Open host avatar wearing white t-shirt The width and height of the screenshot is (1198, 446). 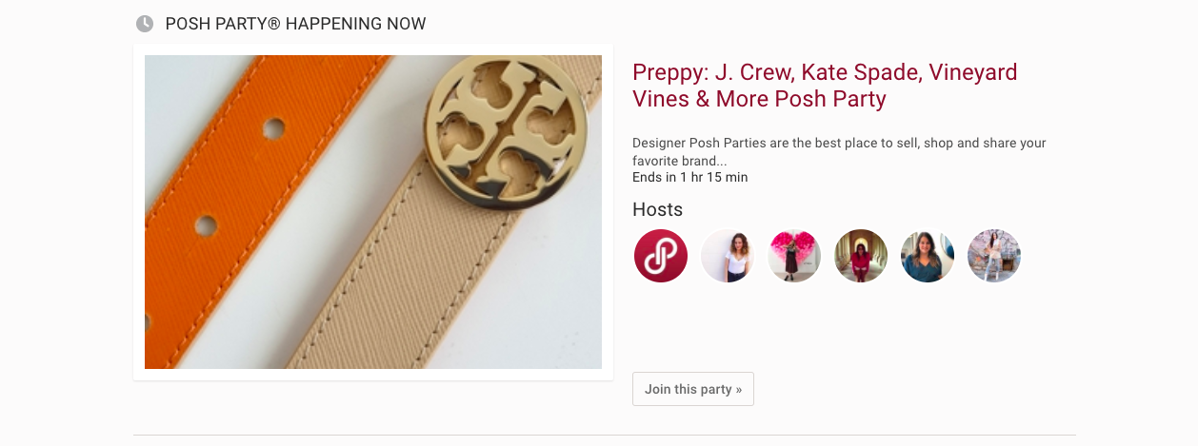(x=728, y=256)
